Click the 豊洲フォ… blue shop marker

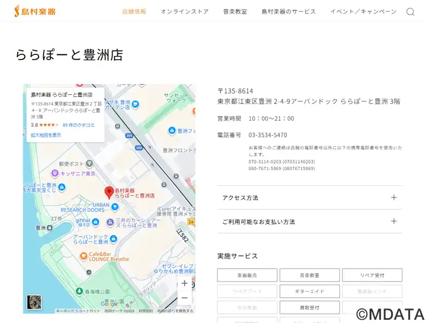(x=172, y=130)
